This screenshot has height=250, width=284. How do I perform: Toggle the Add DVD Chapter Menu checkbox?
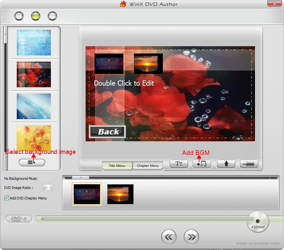7,198
